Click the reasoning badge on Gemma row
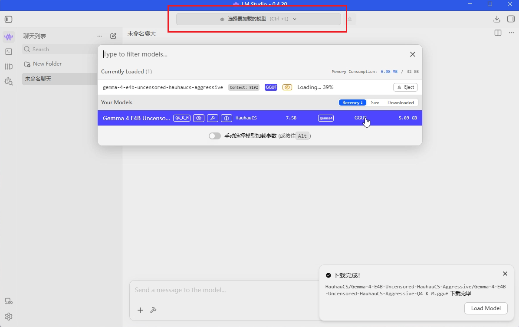 click(227, 118)
